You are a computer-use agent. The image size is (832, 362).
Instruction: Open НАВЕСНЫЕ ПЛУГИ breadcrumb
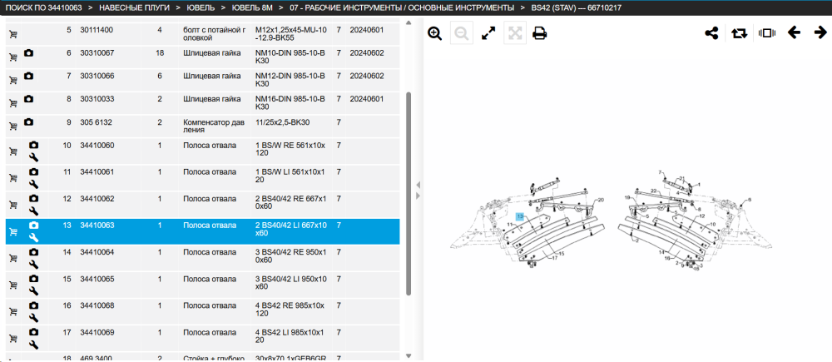132,8
